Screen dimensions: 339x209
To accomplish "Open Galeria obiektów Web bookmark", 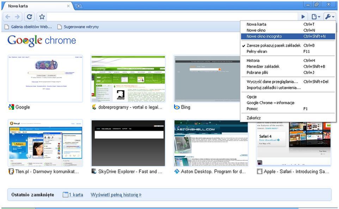I will 29,27.
